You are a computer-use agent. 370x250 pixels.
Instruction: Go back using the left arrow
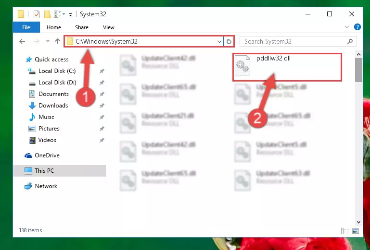[22, 41]
